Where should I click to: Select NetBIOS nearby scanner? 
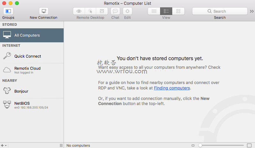coord(32,105)
